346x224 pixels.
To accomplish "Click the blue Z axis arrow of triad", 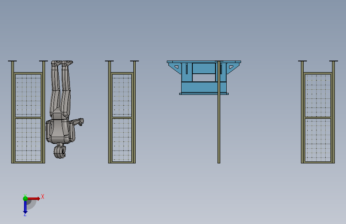I will point(25,207).
